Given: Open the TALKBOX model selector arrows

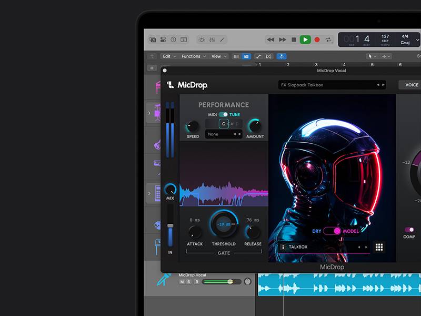Looking at the screenshot, I should click(363, 247).
